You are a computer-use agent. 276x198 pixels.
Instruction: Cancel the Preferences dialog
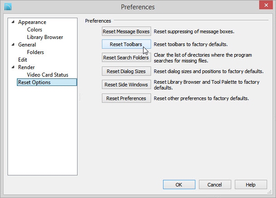(x=215, y=184)
